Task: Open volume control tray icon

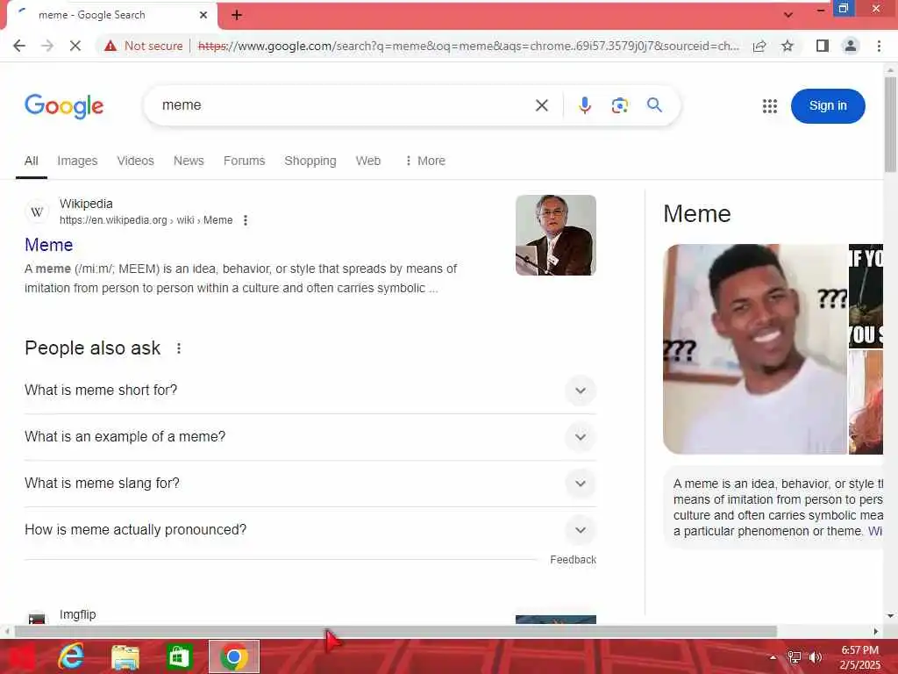Action: (x=816, y=657)
